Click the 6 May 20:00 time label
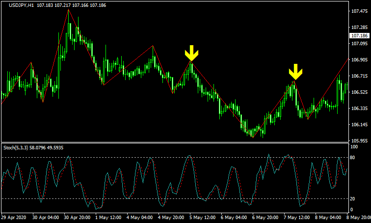The width and height of the screenshot is (371, 223). click(265, 217)
